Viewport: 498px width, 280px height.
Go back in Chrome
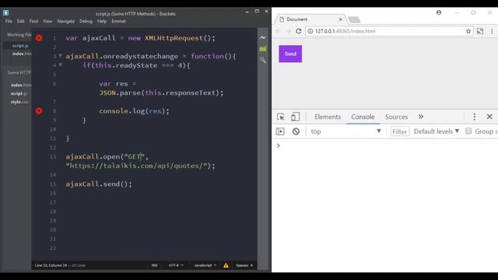279,31
